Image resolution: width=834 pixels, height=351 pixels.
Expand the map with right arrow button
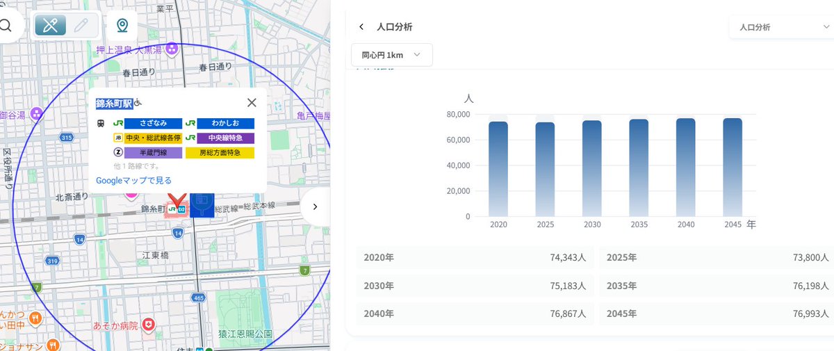click(315, 206)
